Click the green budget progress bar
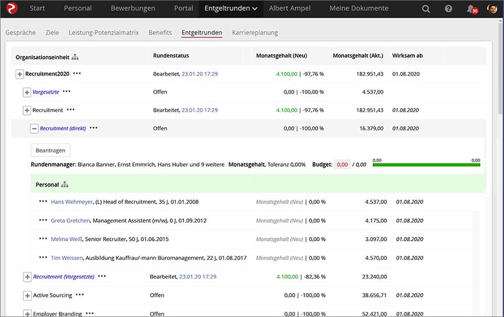Screen dimensions: 504x317 pos(426,165)
